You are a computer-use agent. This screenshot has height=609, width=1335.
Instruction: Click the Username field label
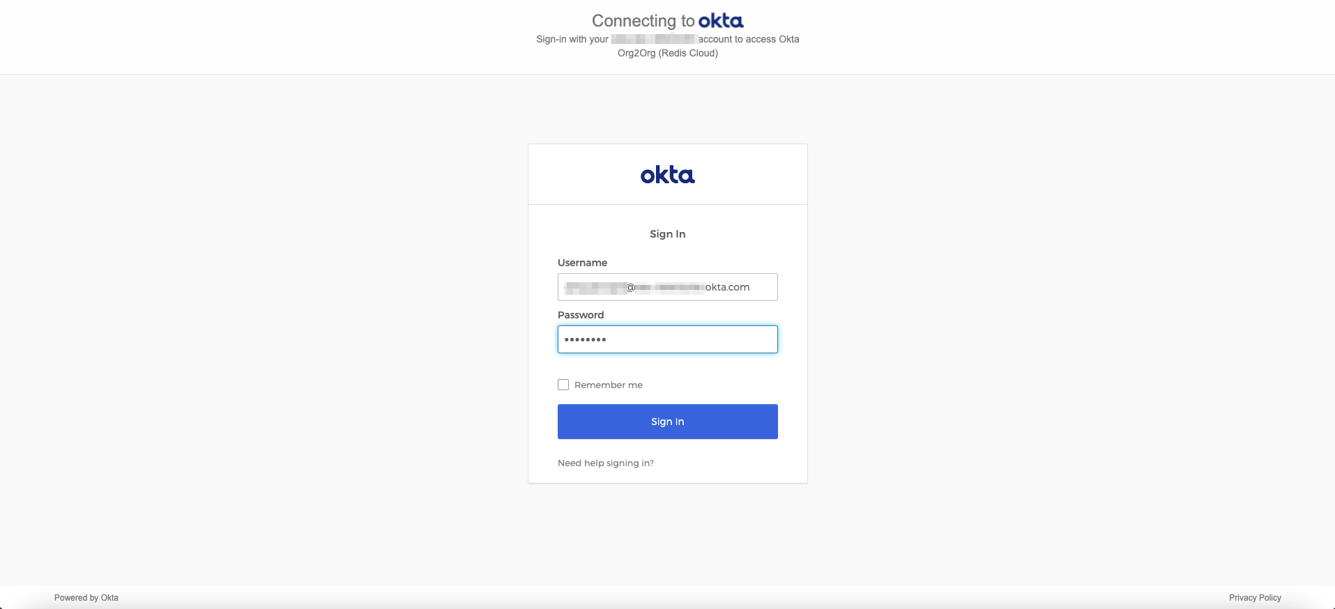pyautogui.click(x=582, y=263)
